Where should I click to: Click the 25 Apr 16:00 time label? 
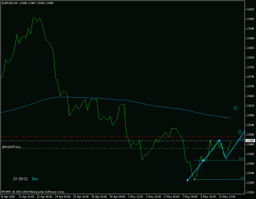81,197
